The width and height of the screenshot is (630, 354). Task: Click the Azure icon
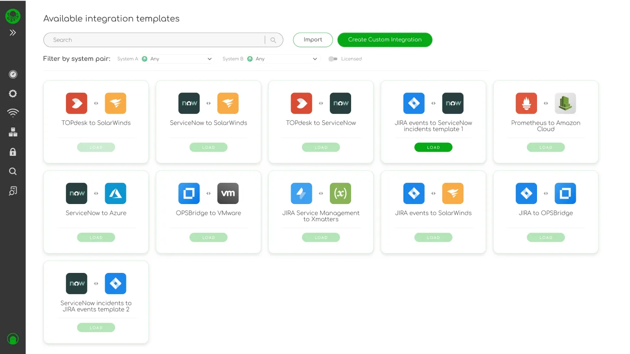[x=116, y=193]
